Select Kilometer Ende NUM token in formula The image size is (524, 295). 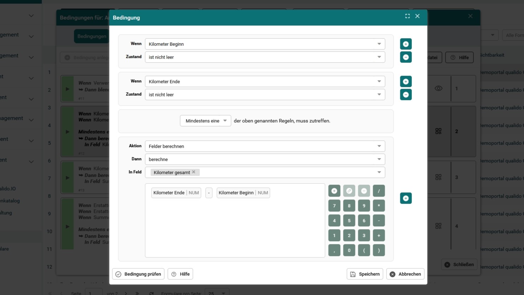click(x=176, y=193)
